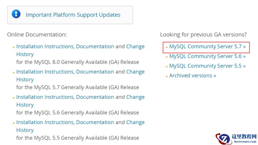258x145 pixels.
Task: View Change History for MySQL 5.6
Action: click(x=135, y=97)
